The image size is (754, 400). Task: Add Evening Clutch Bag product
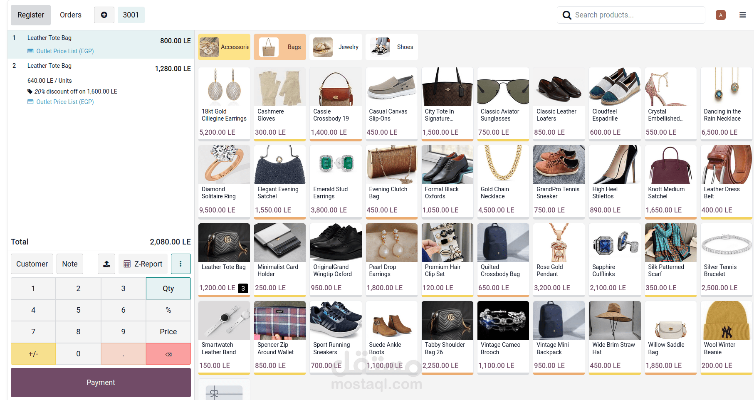[391, 182]
